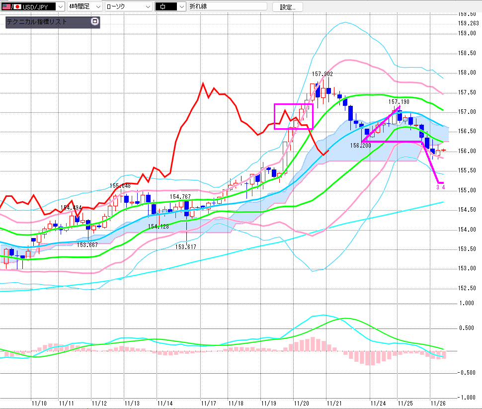Image resolution: width=482 pixels, height=409 pixels.
Task: Click the 11/17 date on time axis
Action: pos(208,403)
